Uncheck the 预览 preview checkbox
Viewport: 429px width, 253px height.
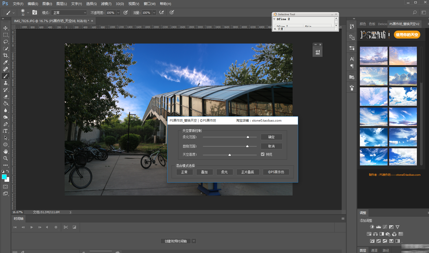[x=263, y=154]
